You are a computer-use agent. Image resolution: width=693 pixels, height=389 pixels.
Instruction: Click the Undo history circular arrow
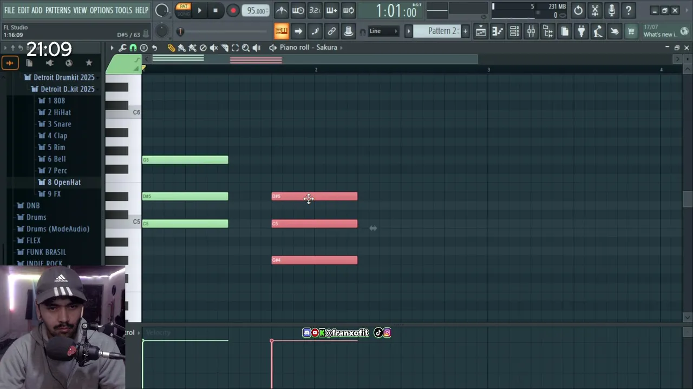point(578,10)
